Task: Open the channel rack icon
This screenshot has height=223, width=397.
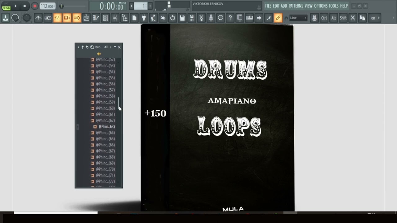Action: pos(105,18)
